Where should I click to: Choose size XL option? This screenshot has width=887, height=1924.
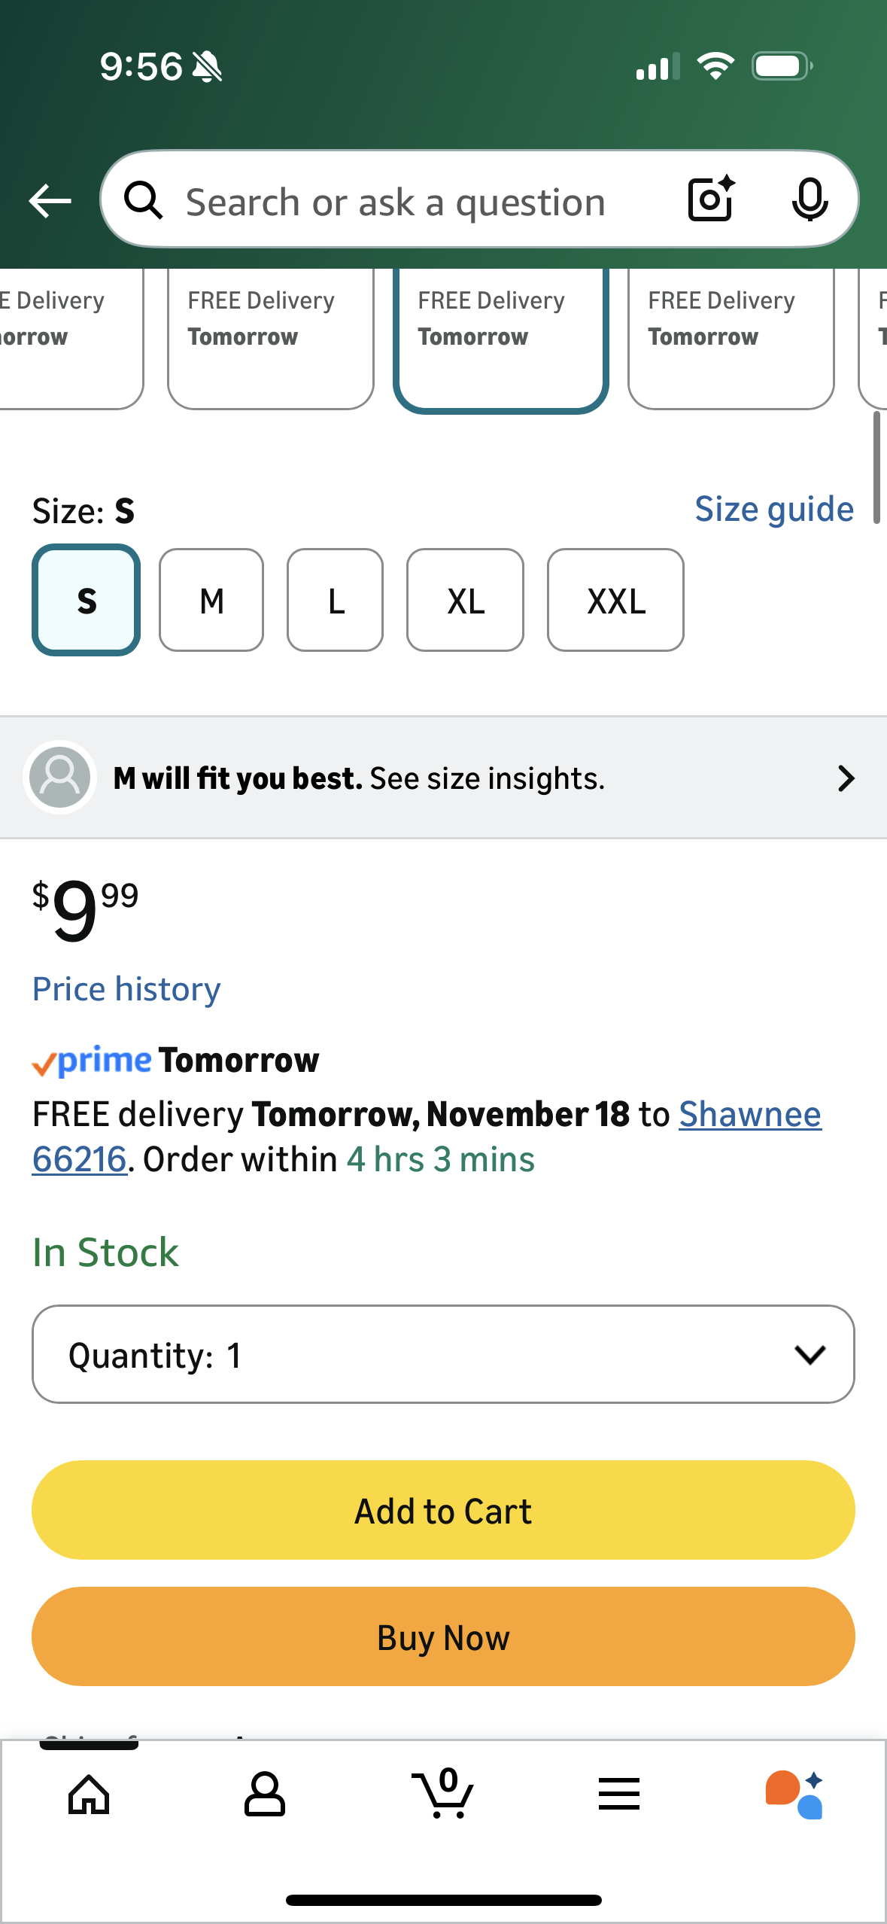click(465, 600)
